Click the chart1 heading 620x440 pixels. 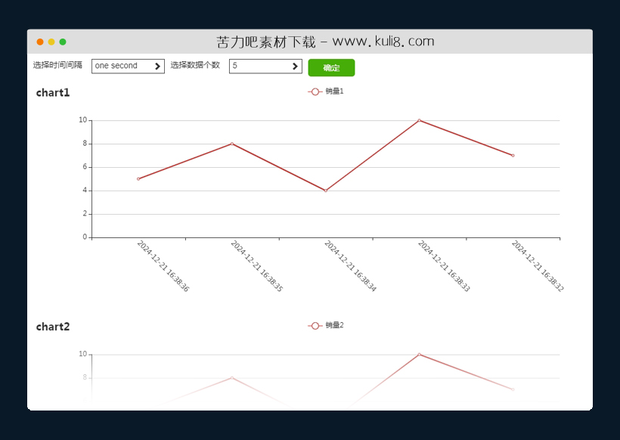click(x=53, y=93)
